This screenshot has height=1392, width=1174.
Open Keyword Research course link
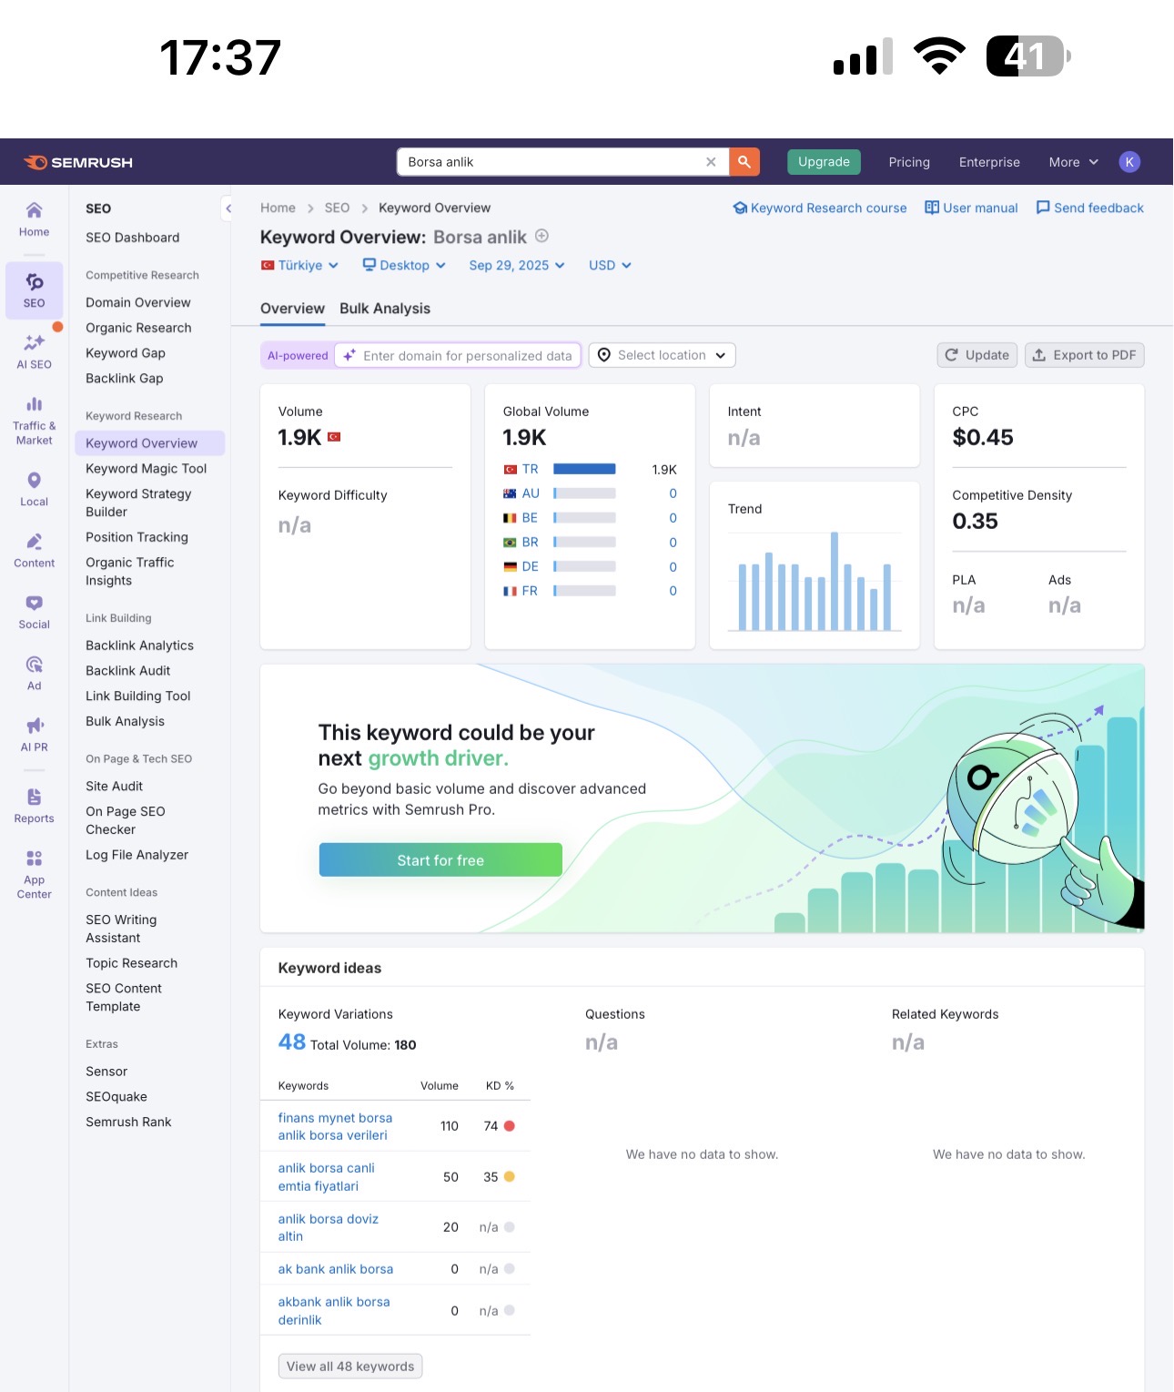coord(820,208)
